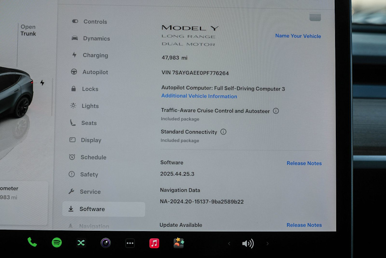The width and height of the screenshot is (386, 258).
Task: Launch the Apple Music app
Action: tap(154, 243)
